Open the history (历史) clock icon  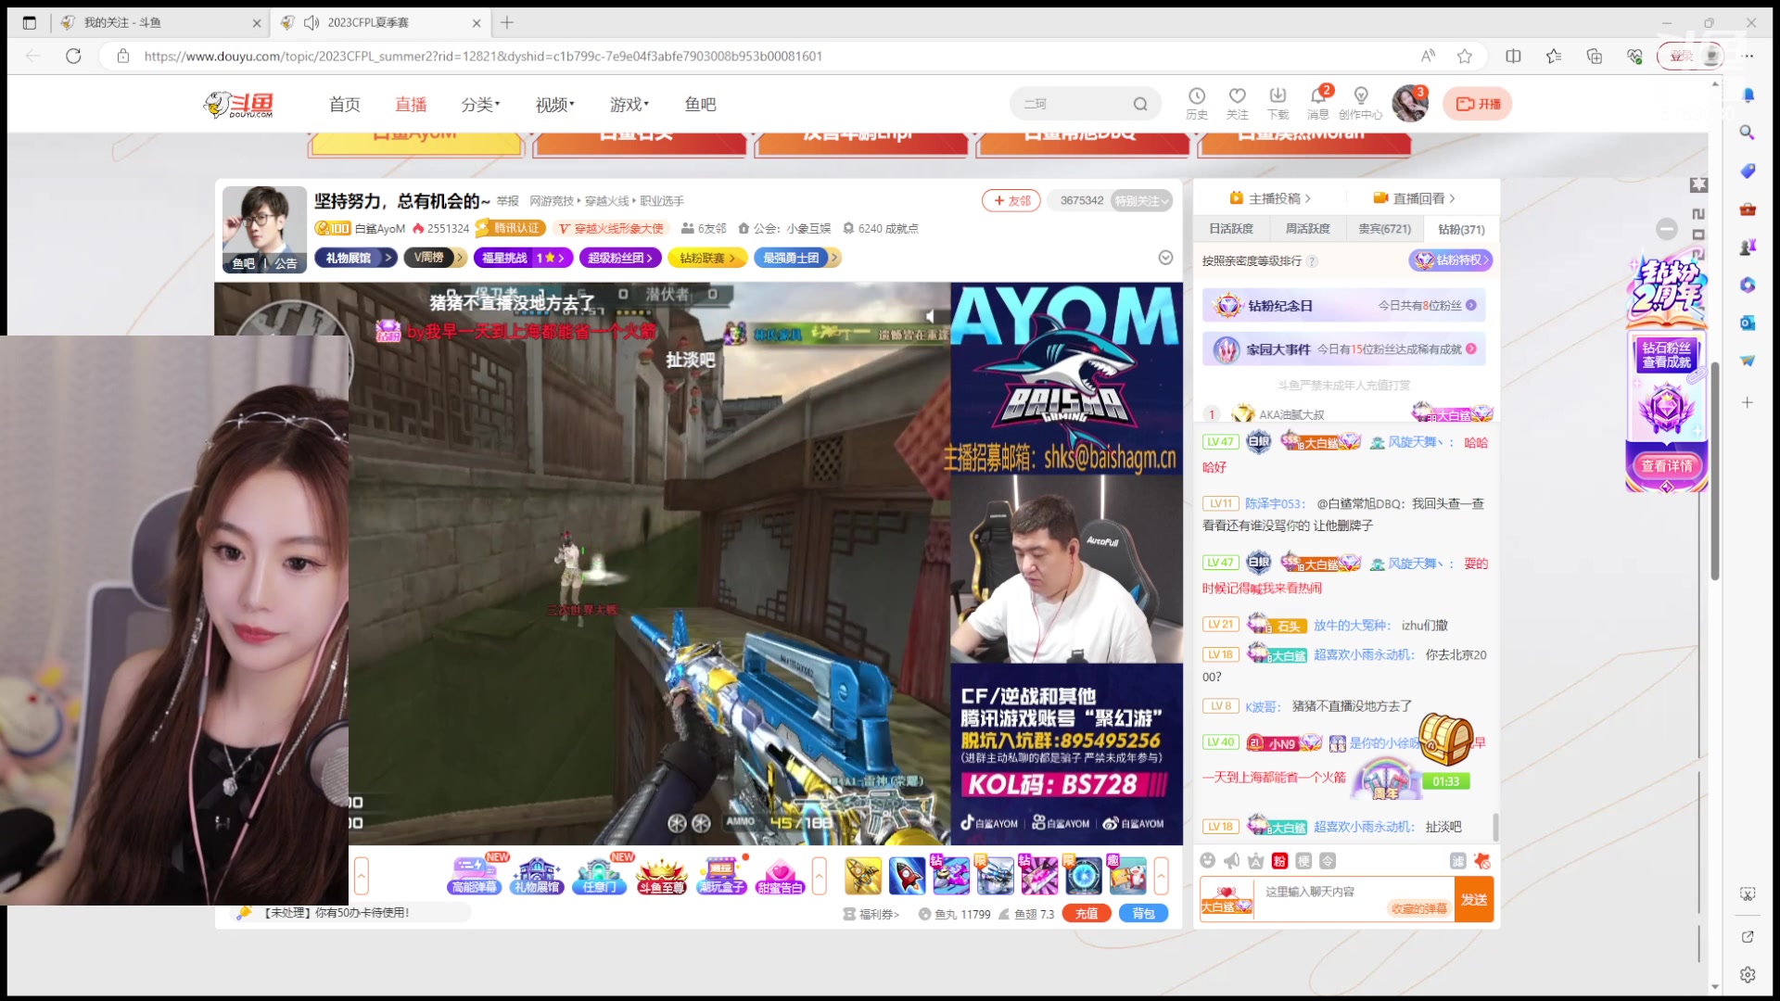(x=1197, y=95)
